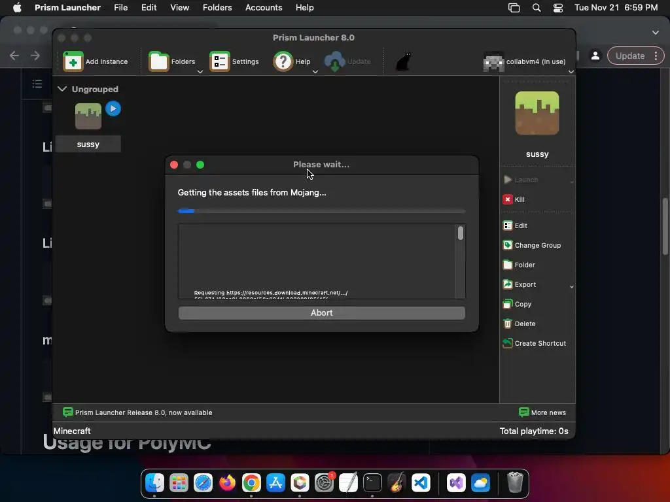The image size is (670, 502).
Task: Expand the Launch options arrow
Action: click(x=572, y=182)
